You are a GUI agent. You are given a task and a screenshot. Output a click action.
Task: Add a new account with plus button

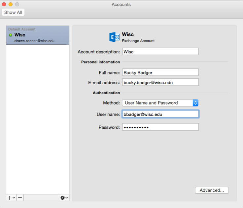[11, 197]
